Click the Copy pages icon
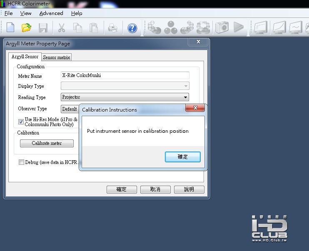The image size is (309, 251). (x=77, y=27)
